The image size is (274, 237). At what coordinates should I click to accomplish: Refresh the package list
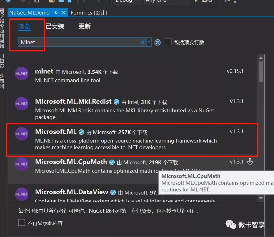click(157, 42)
